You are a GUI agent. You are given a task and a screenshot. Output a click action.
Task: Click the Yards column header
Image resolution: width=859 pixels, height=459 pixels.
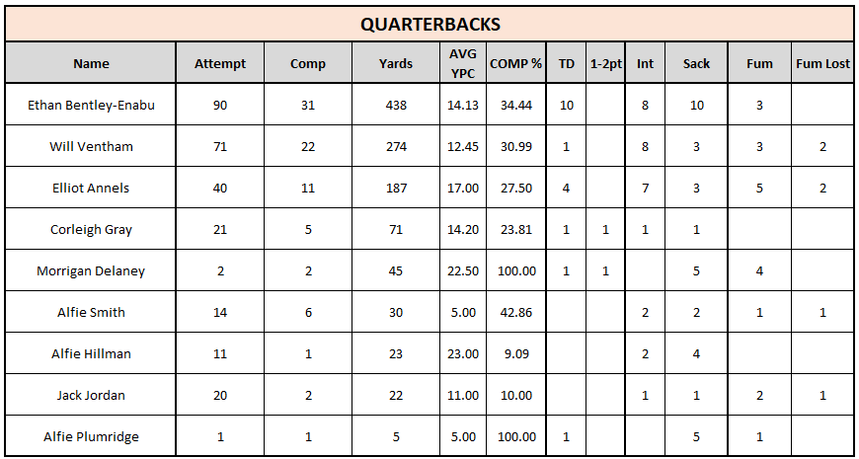(396, 64)
